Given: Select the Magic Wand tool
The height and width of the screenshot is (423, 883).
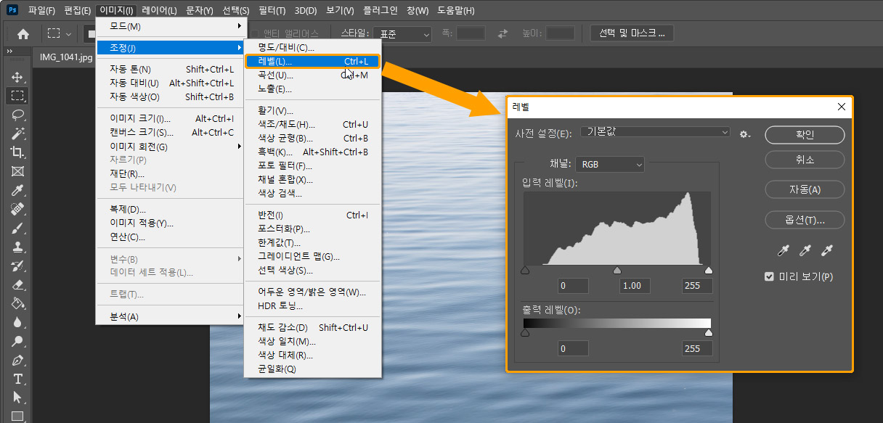Looking at the screenshot, I should (x=17, y=134).
